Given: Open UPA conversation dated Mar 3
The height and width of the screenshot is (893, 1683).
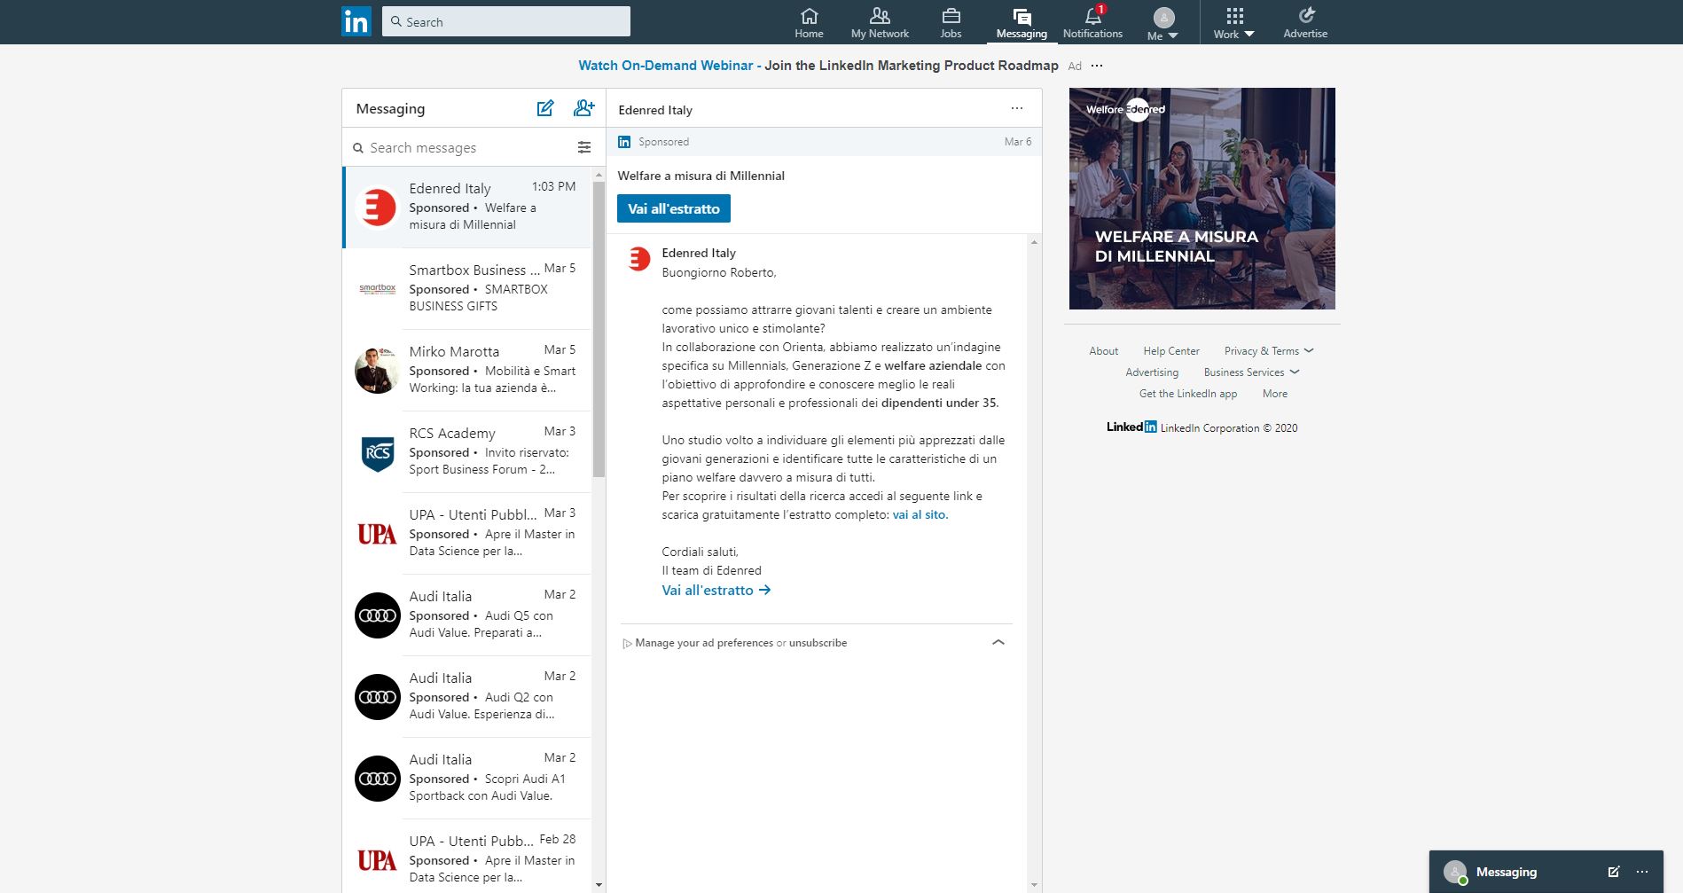Looking at the screenshot, I should point(467,533).
